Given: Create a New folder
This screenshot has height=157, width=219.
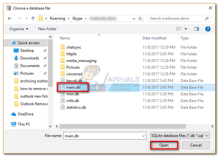Looking at the screenshot, I should coord(47,29).
